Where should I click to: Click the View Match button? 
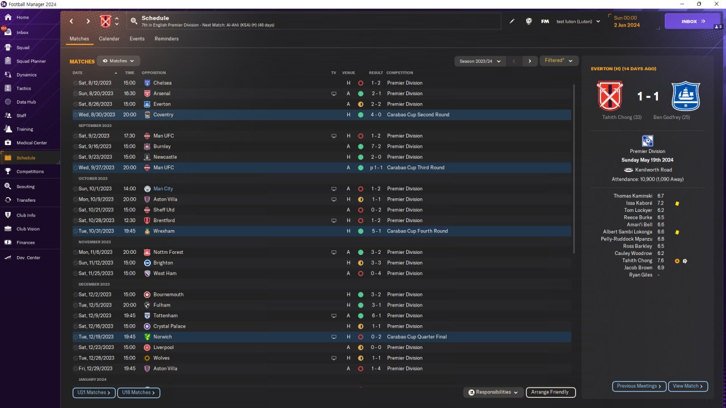(x=688, y=386)
